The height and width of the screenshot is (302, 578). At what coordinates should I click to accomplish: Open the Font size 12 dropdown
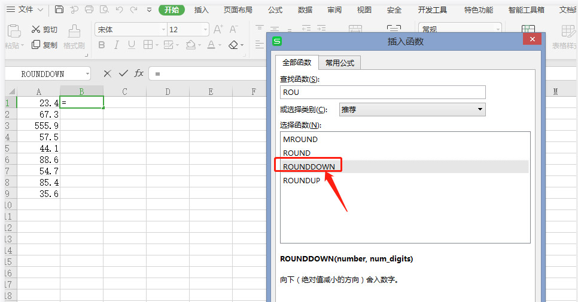click(x=205, y=29)
